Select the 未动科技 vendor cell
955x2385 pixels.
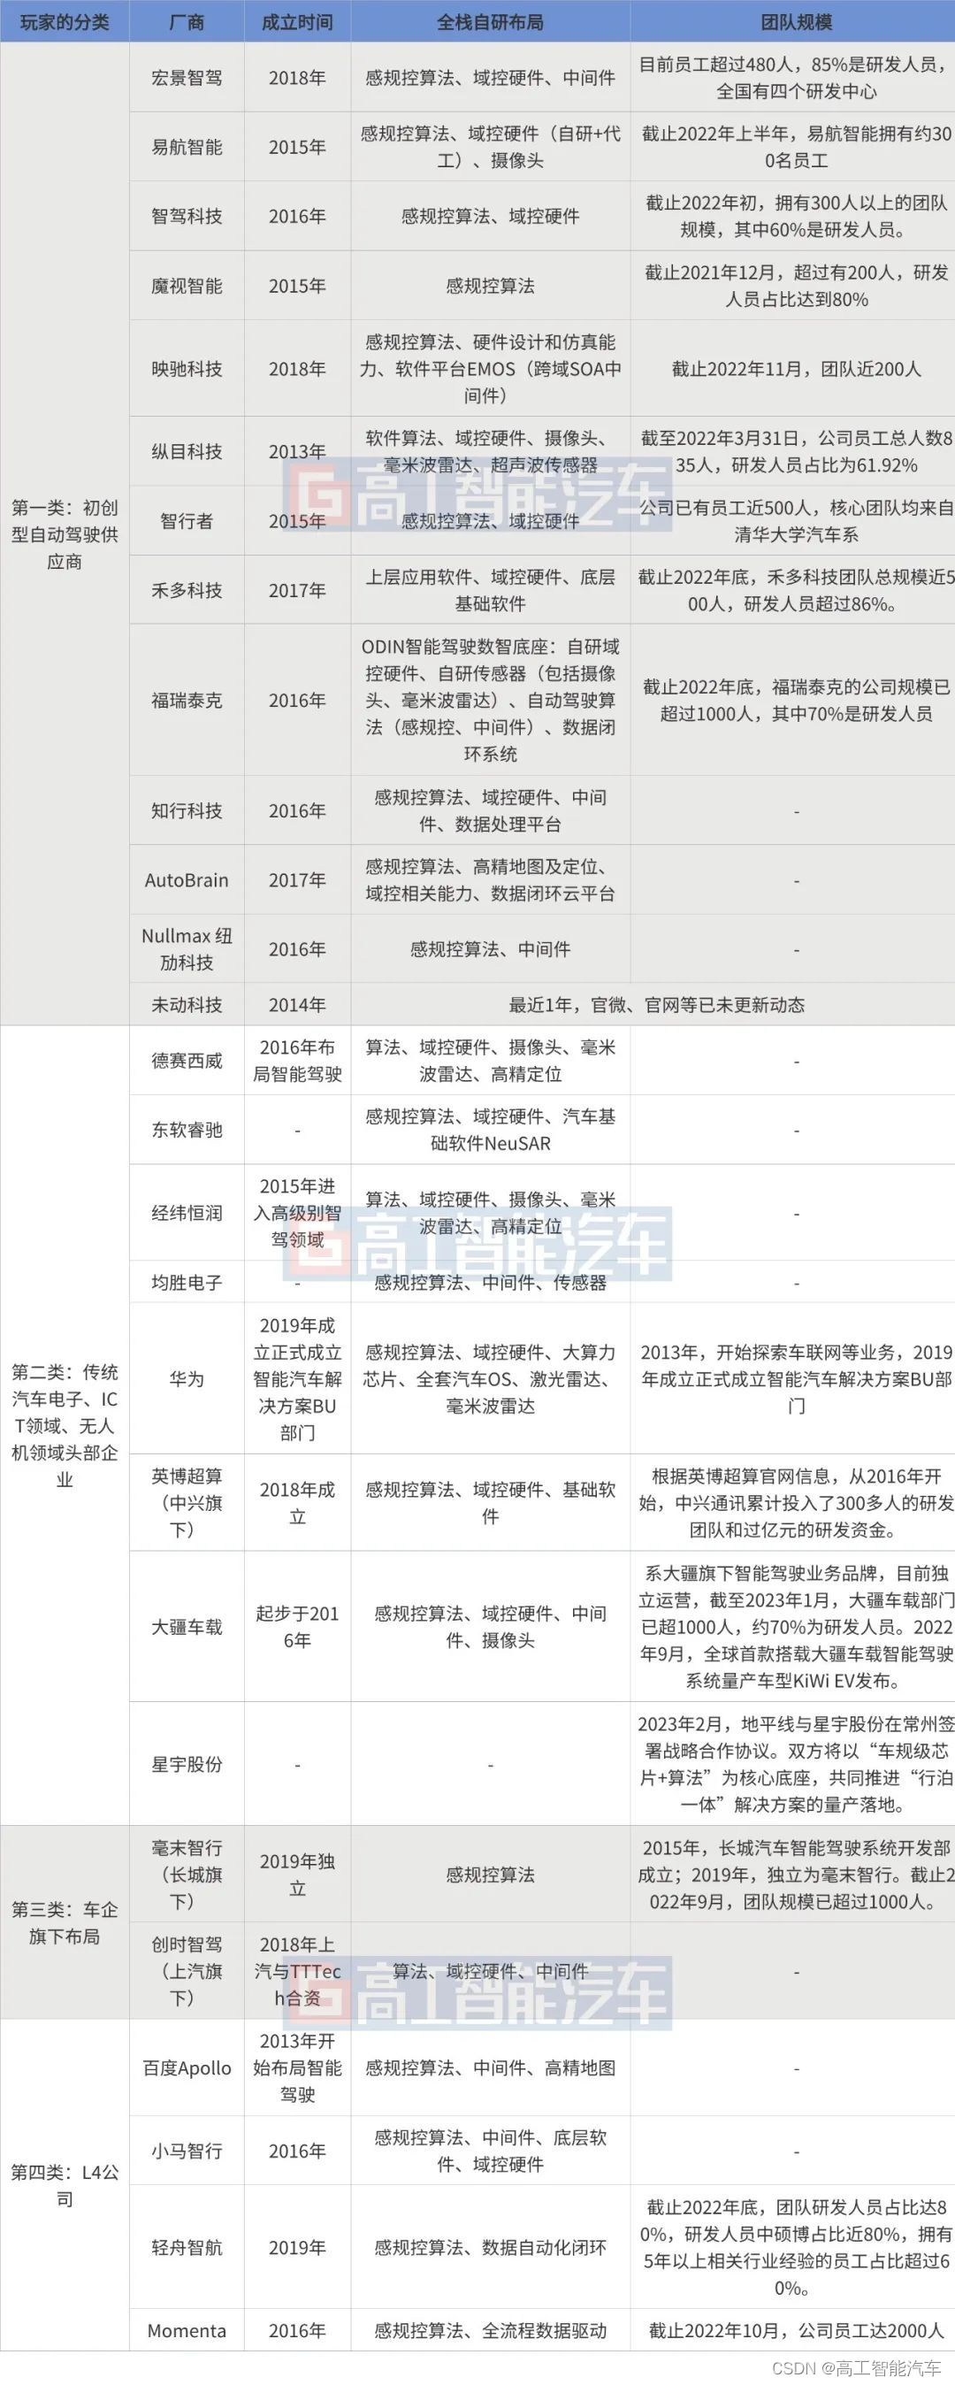pos(187,1005)
